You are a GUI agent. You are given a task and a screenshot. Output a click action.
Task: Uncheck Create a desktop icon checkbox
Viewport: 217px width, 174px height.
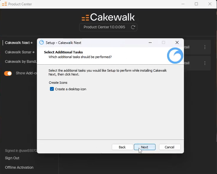[52, 89]
